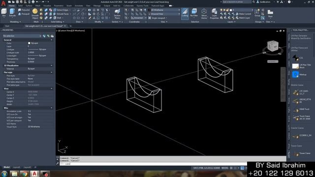Open the AutoCAD application menu logo
Screen dimensions: 315x177
tap(3, 3)
